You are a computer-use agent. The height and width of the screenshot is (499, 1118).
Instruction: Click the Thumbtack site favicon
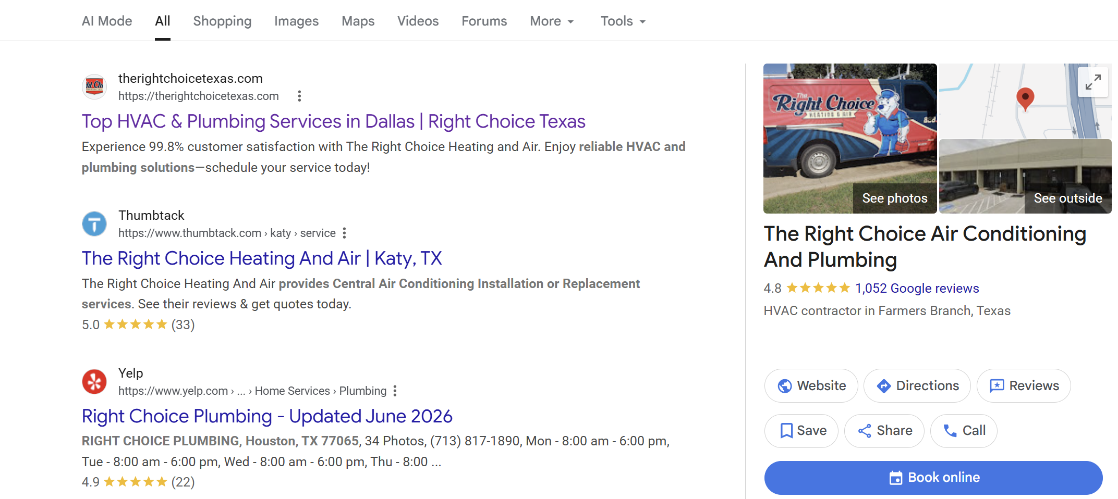[94, 223]
